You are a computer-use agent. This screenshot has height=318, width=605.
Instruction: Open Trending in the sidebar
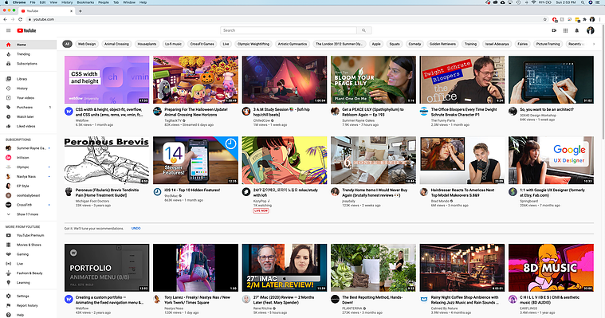click(28, 54)
